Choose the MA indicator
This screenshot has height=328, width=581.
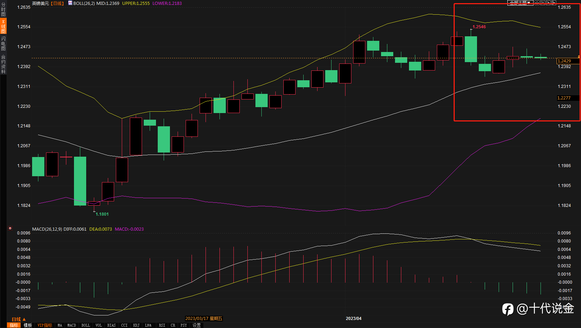[x=60, y=325]
